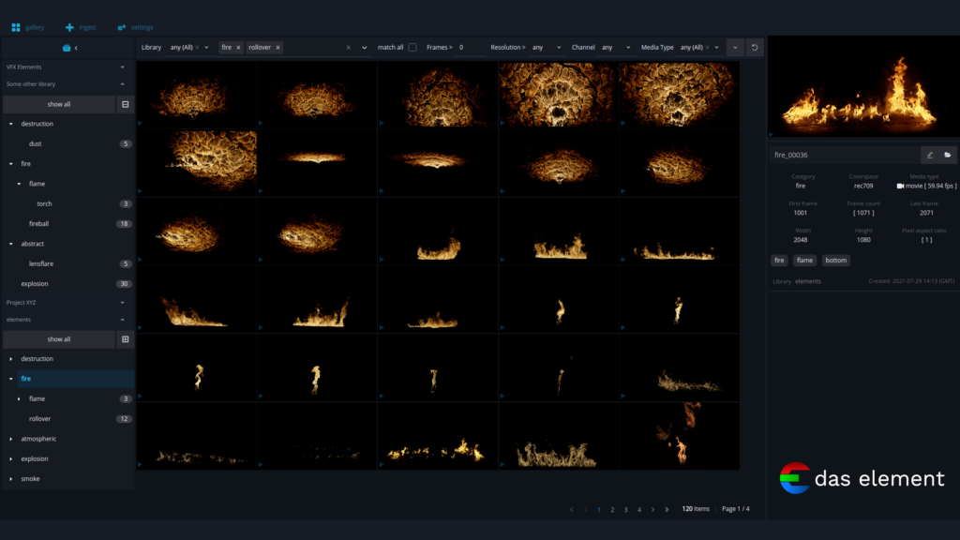Image resolution: width=960 pixels, height=540 pixels.
Task: Expand the smoke category
Action: [11, 479]
